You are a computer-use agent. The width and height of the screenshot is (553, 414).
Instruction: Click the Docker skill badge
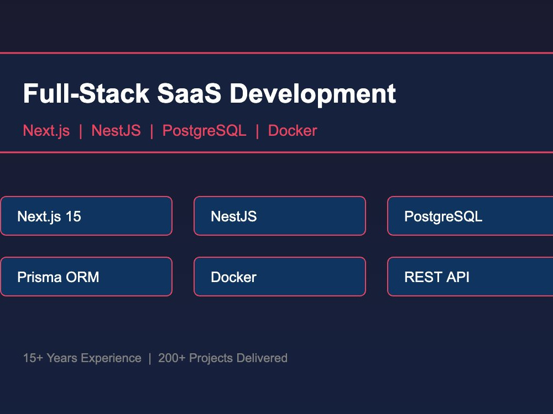tap(280, 277)
